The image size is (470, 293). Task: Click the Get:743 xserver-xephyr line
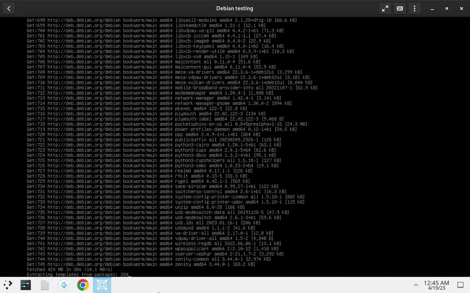155,254
